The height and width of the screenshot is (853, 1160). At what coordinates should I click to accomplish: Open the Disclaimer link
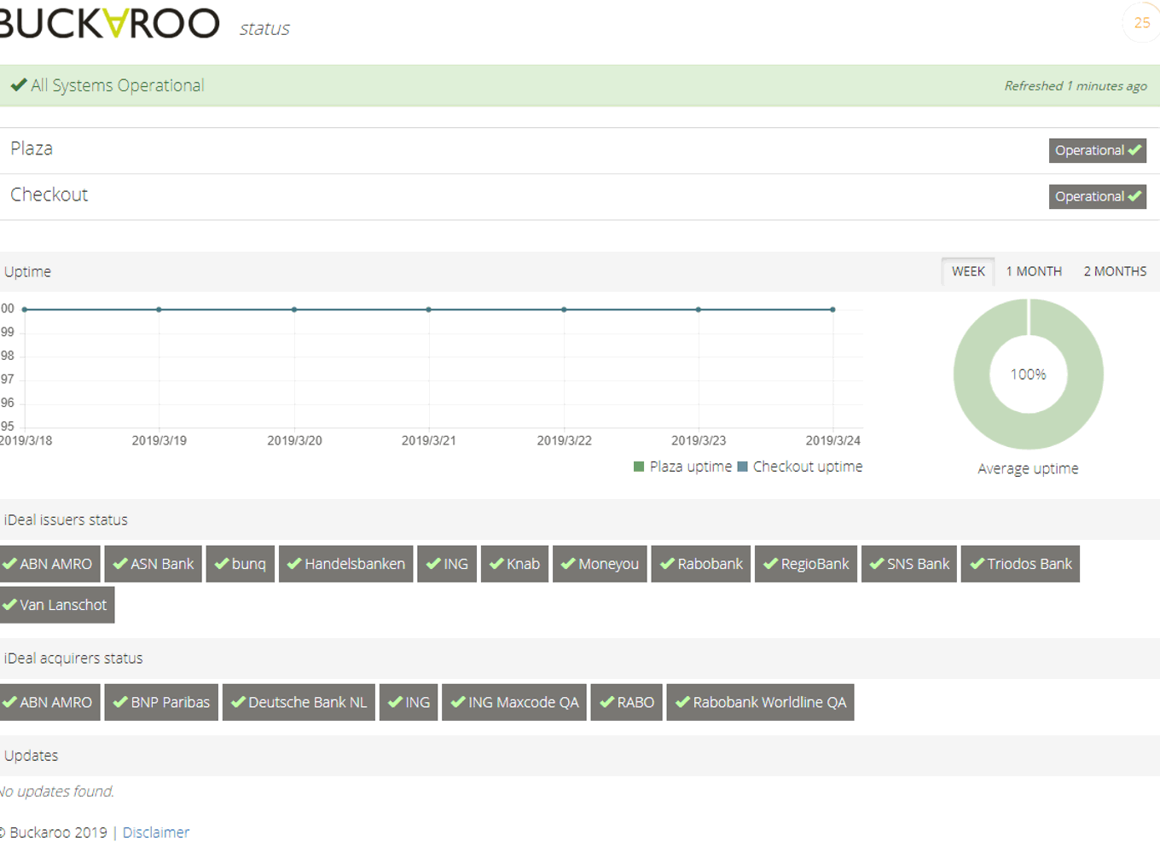click(156, 832)
